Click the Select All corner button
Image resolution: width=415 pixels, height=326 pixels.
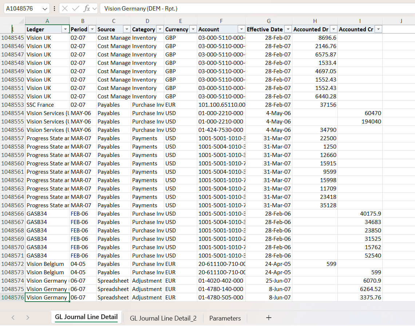12,21
